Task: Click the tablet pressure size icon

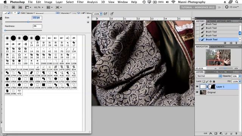Action: pyautogui.click(x=112, y=14)
